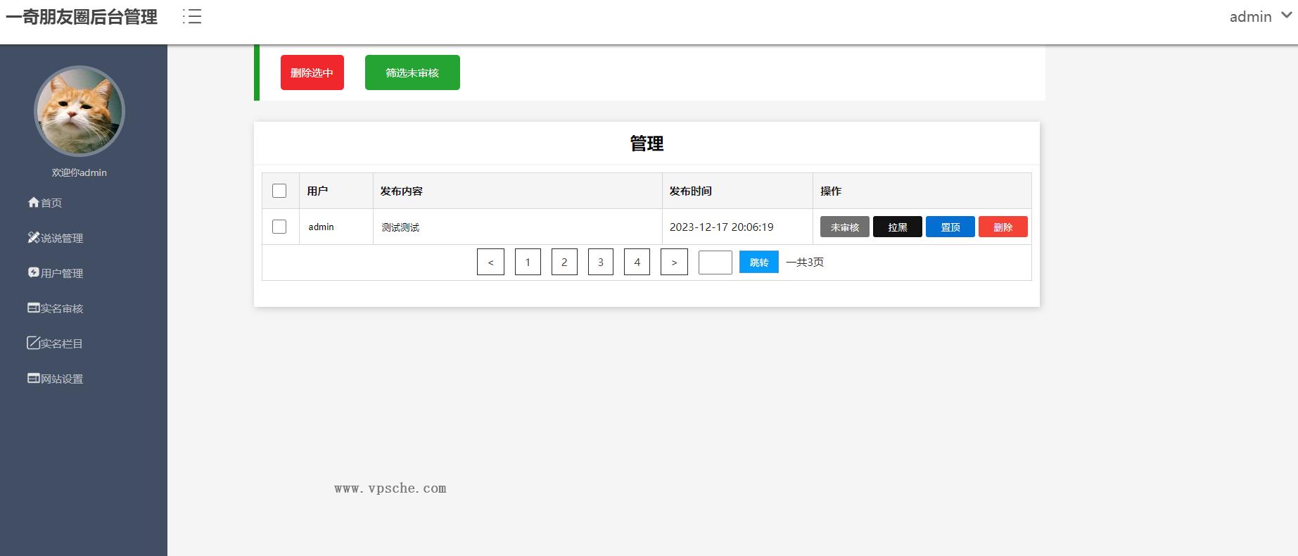Viewport: 1298px width, 556px height.
Task: Click the card icon beside 实名审核
Action: click(33, 308)
